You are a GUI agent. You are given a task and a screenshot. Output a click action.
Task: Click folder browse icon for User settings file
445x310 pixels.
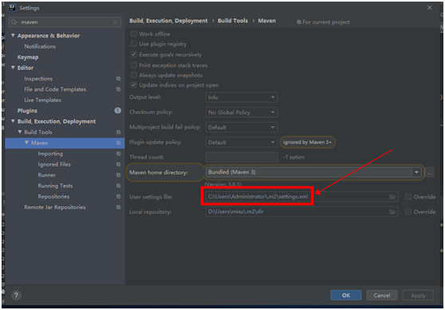[x=392, y=197]
